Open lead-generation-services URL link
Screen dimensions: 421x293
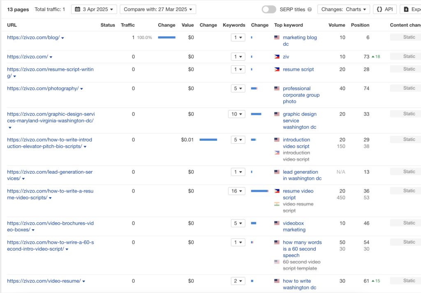50,175
